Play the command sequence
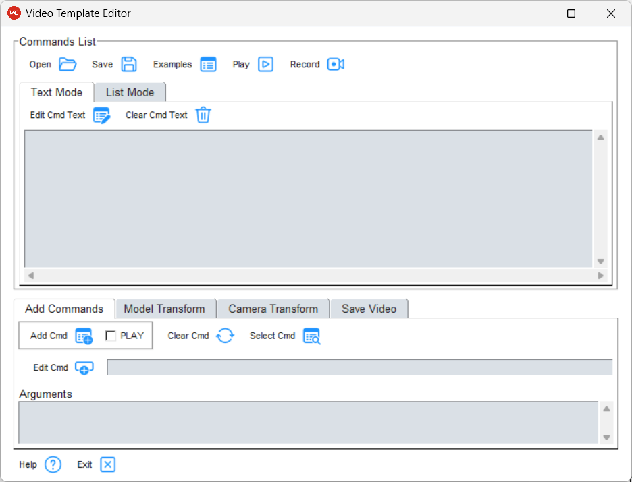This screenshot has height=482, width=632. [265, 64]
